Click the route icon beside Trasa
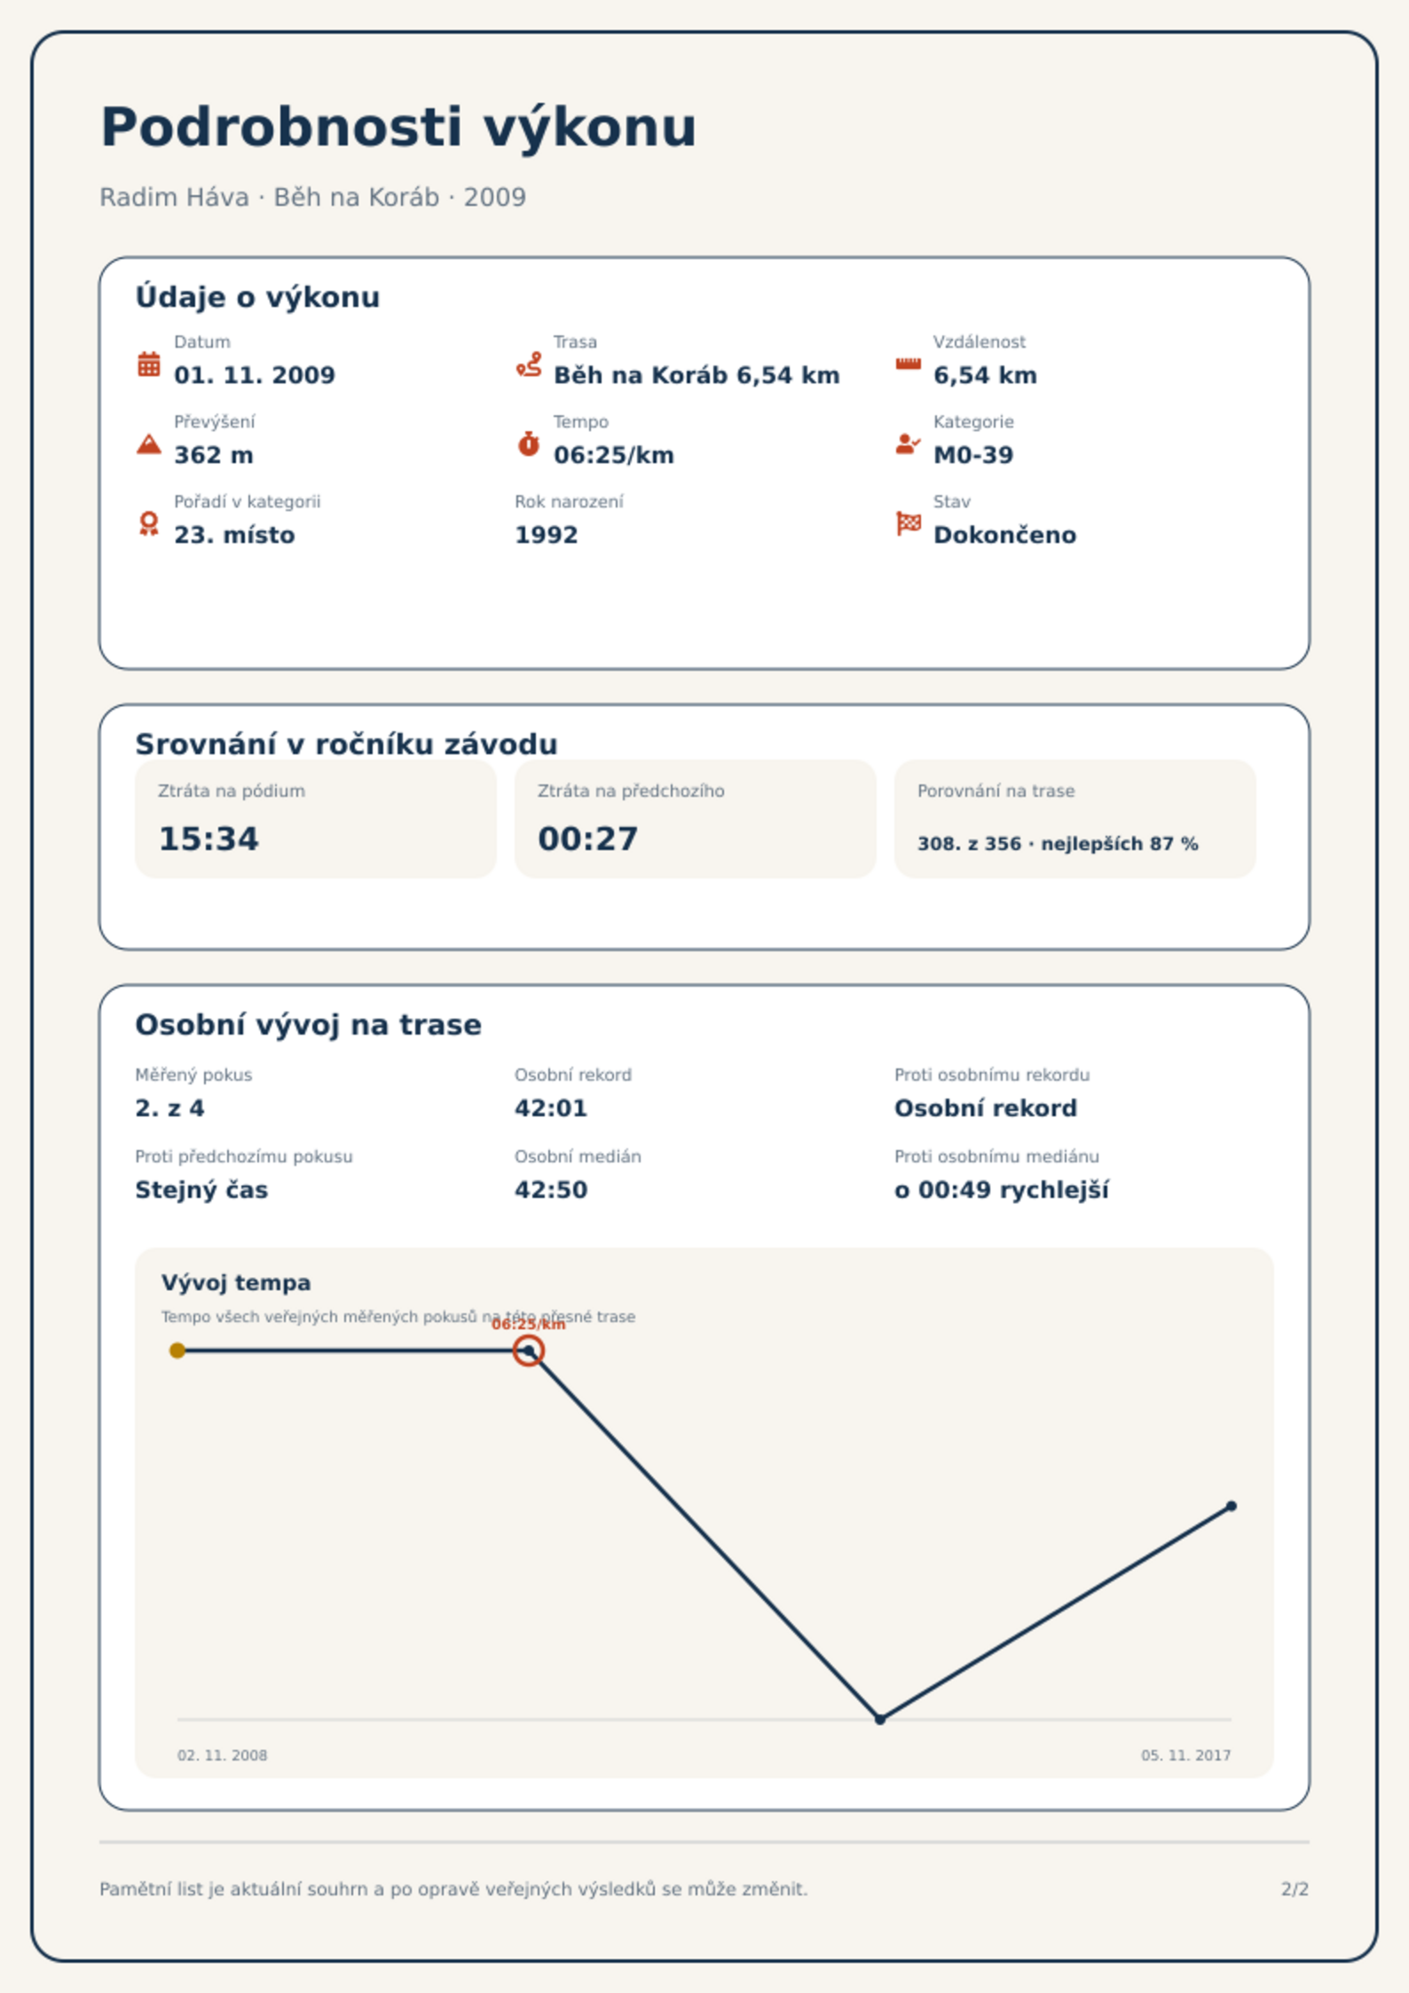This screenshot has width=1409, height=1993. 529,364
